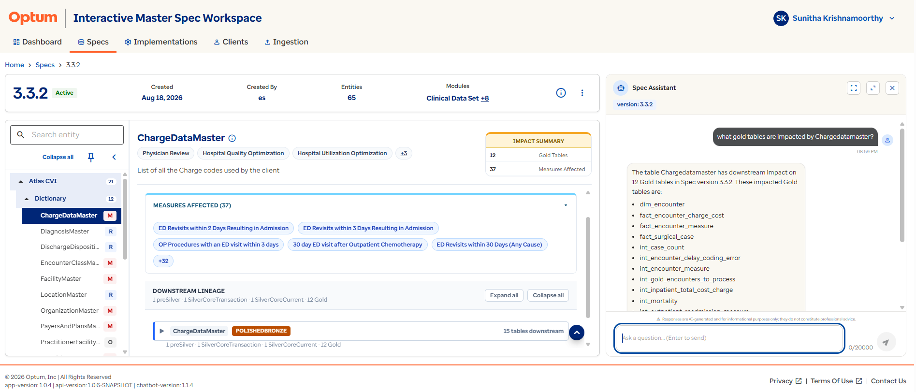916x392 pixels.
Task: Expand the Spec Assistant panel
Action: (873, 88)
